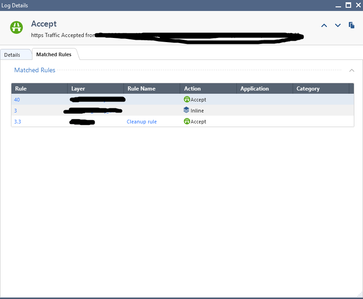
Task: Open rule 3 link
Action: (16, 111)
